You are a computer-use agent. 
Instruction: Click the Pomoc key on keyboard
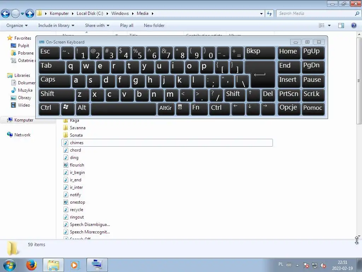(313, 109)
